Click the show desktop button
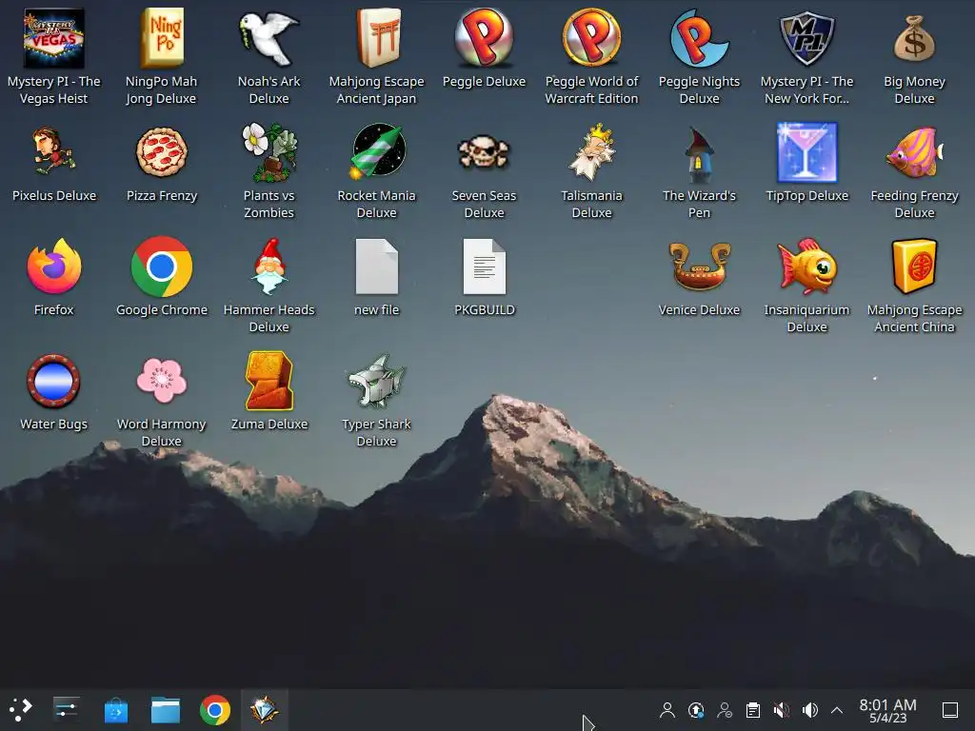 pos(950,710)
